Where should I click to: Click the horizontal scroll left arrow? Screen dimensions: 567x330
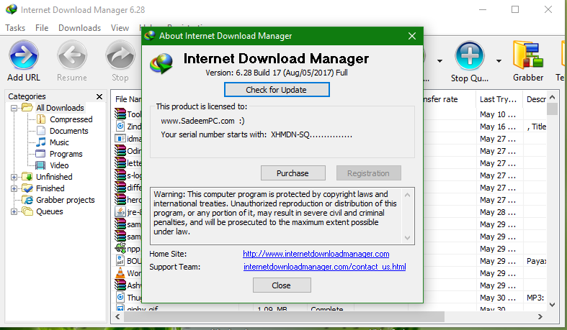click(x=117, y=316)
